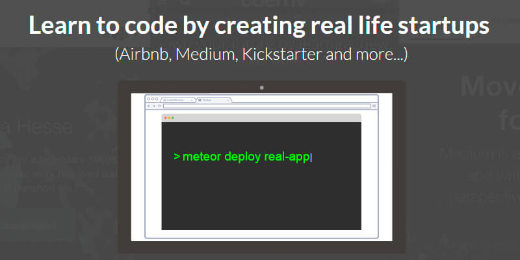The height and width of the screenshot is (260, 520).
Task: Click the terminal's gray title bar
Action: click(x=261, y=118)
